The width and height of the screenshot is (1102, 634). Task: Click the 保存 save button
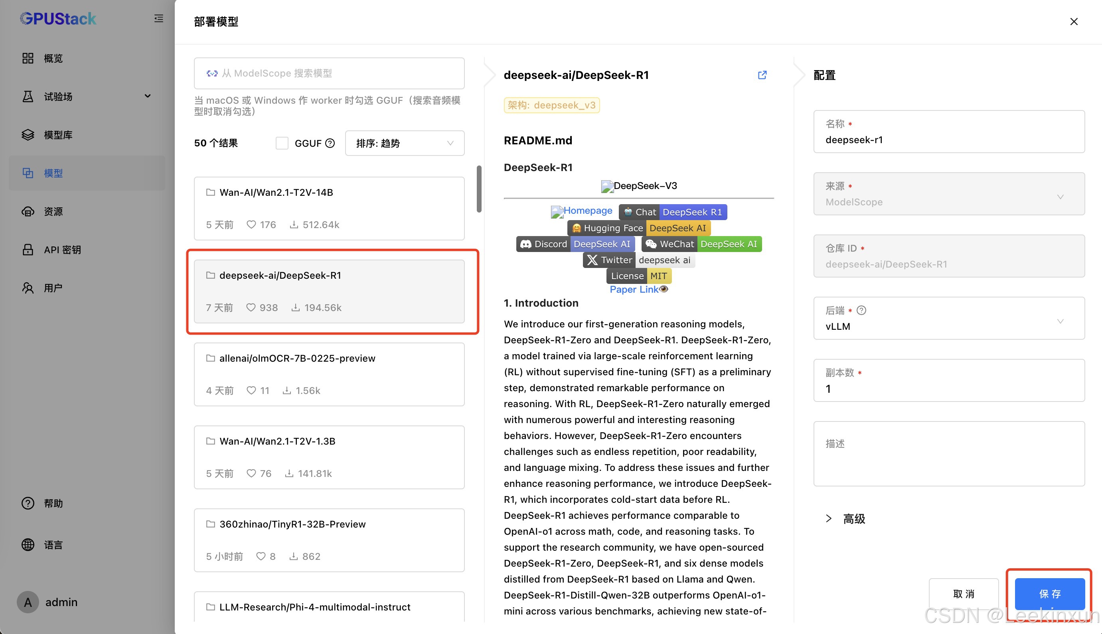point(1049,594)
